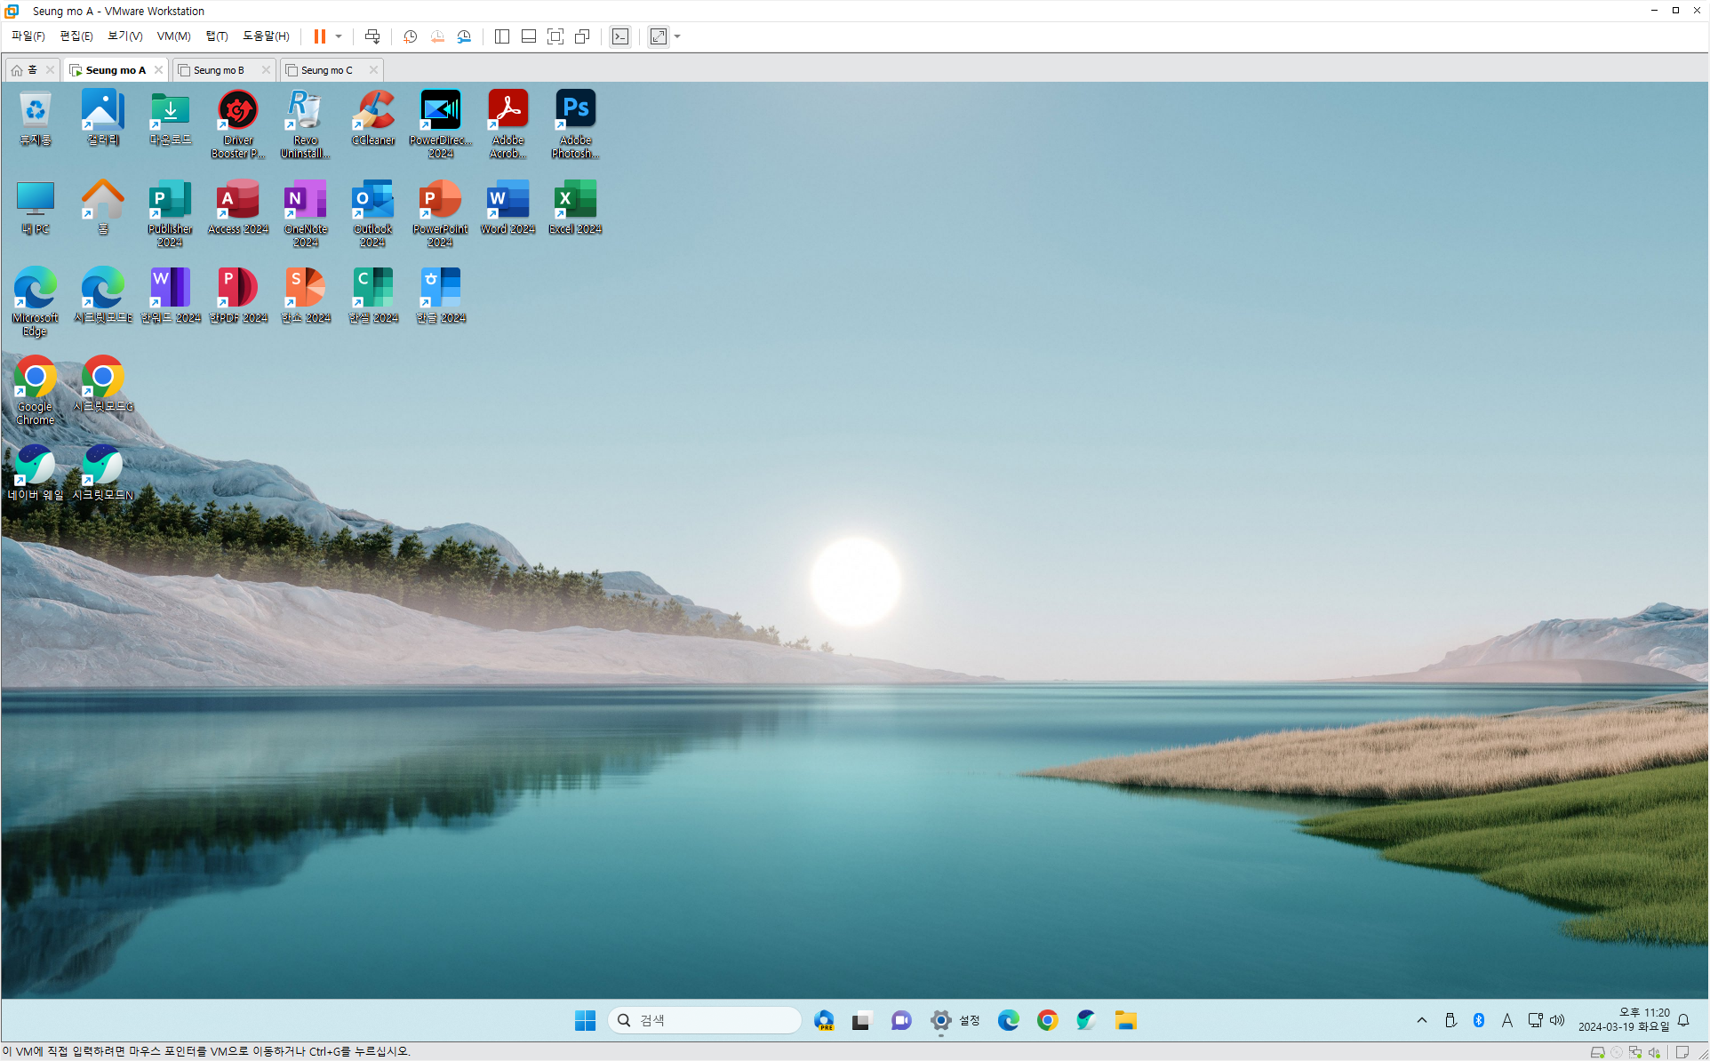
Task: Close the Seung mo C tab
Action: point(373,70)
